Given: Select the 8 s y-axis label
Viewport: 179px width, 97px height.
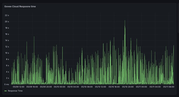Looking at the screenshot, I should tap(8, 59).
